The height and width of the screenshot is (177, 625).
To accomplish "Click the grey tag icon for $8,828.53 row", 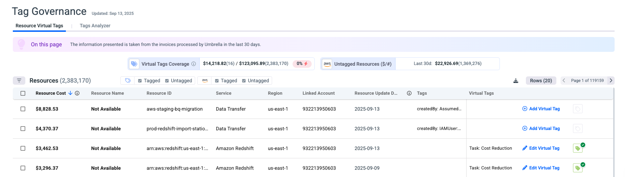I will tap(578, 109).
